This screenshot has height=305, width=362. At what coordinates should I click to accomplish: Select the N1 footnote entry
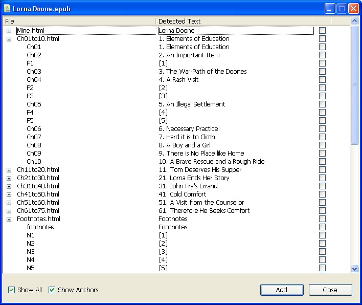coord(31,235)
